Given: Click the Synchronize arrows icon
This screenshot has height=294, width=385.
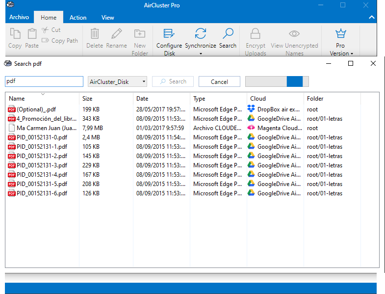Looking at the screenshot, I should pyautogui.click(x=201, y=33).
